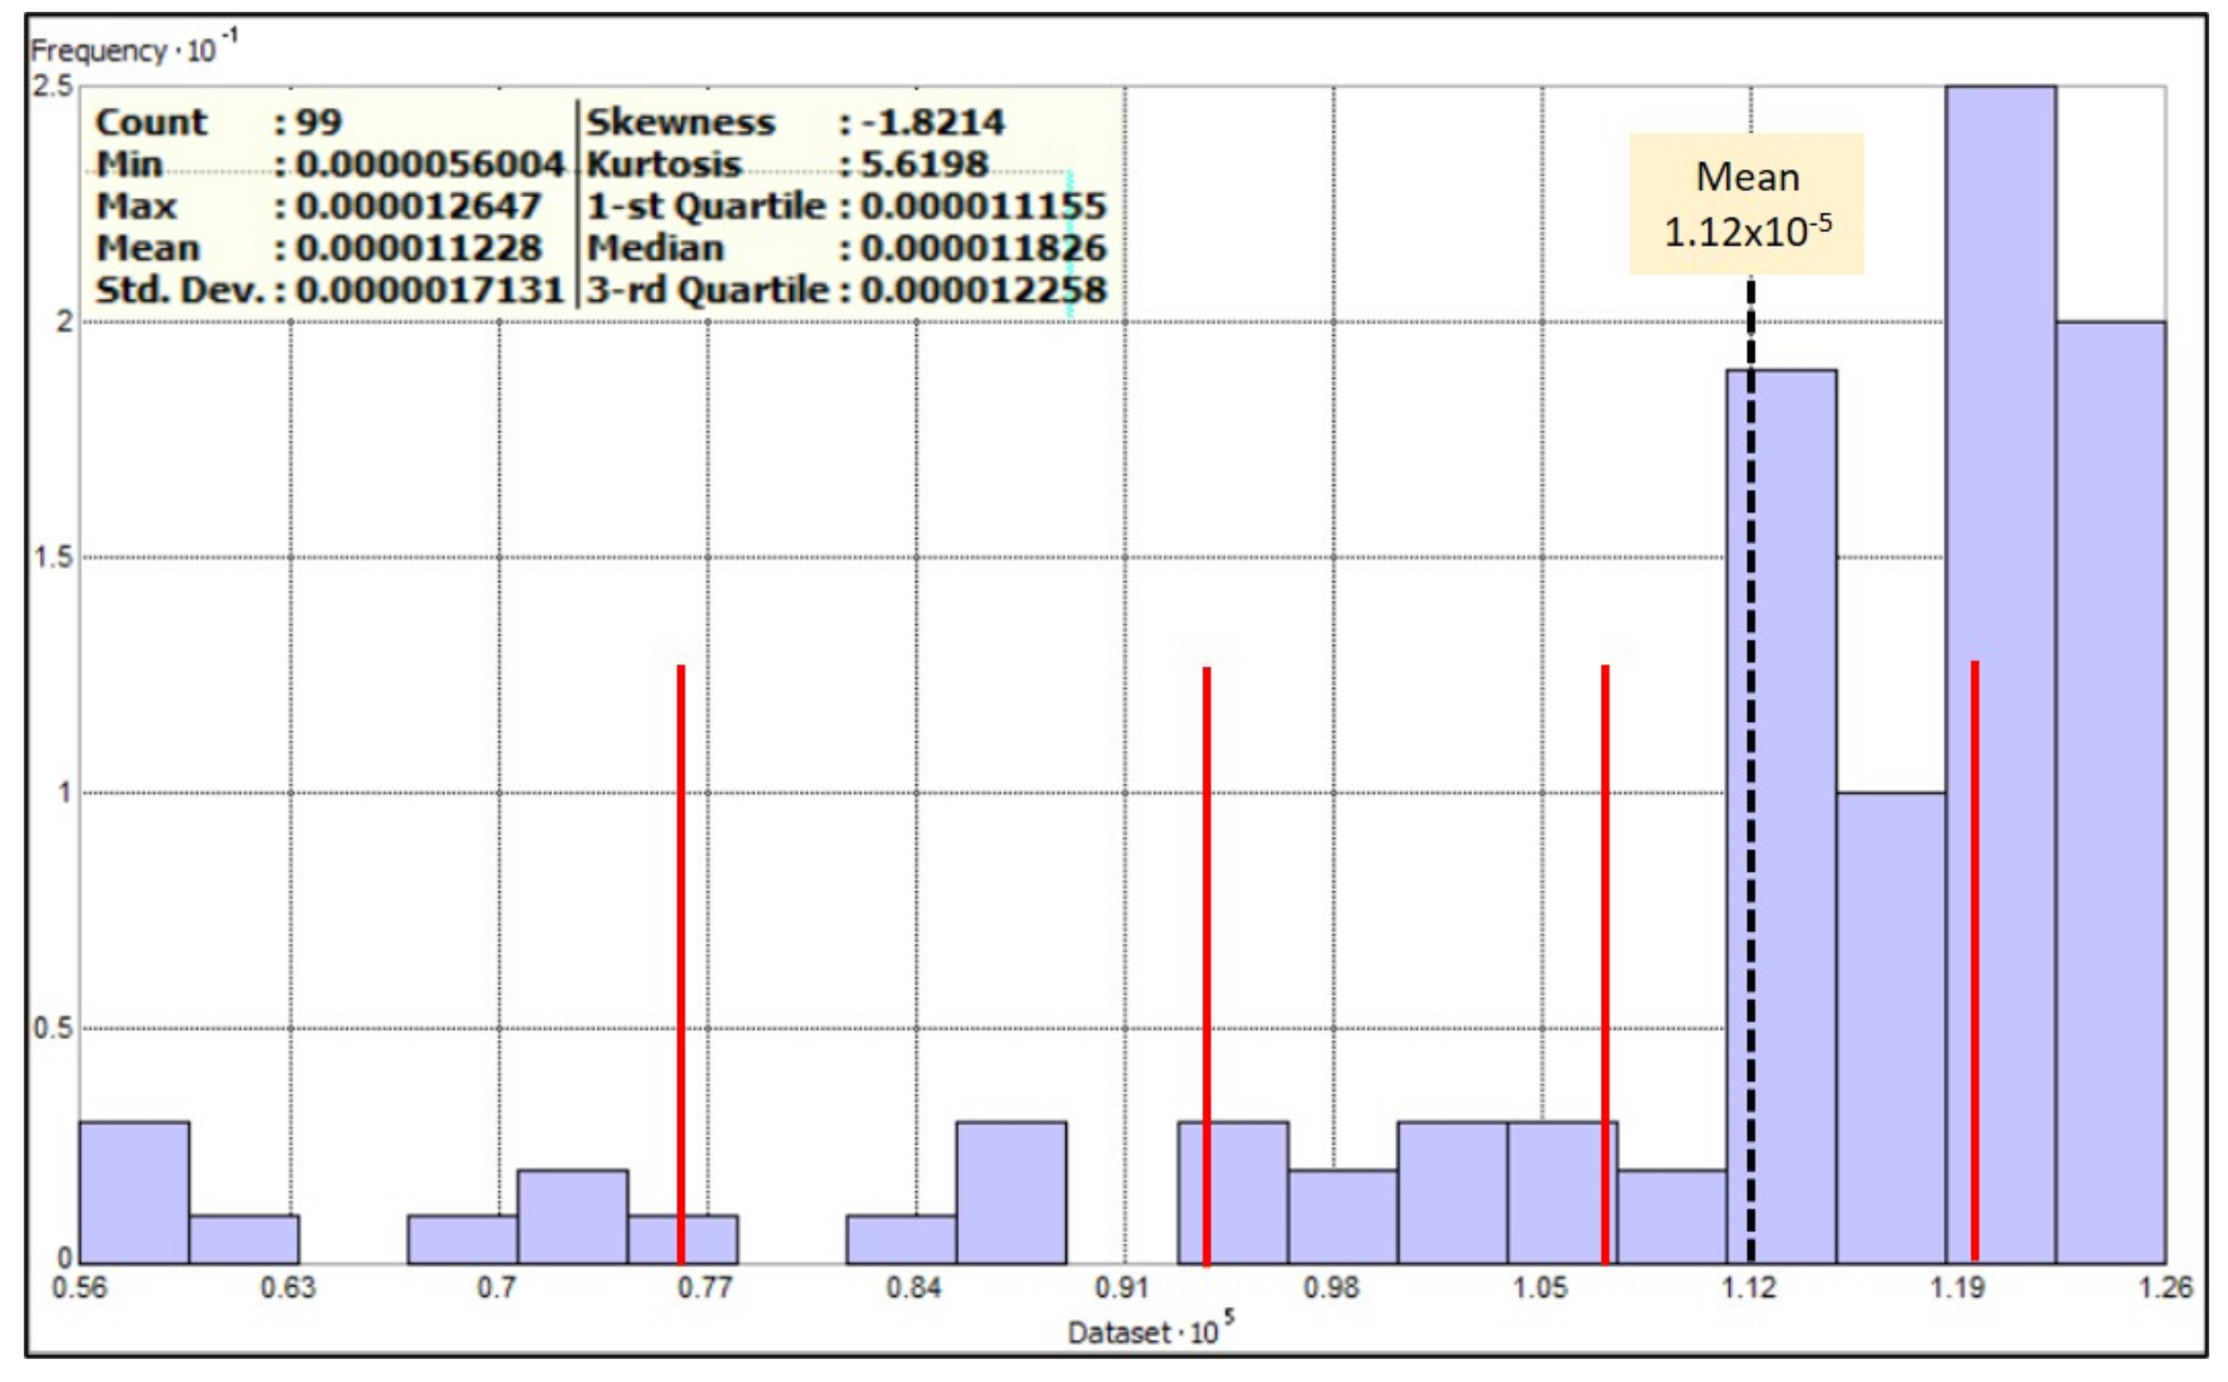Click the red vertical line near 0.77
The height and width of the screenshot is (1382, 2228).
(x=681, y=914)
